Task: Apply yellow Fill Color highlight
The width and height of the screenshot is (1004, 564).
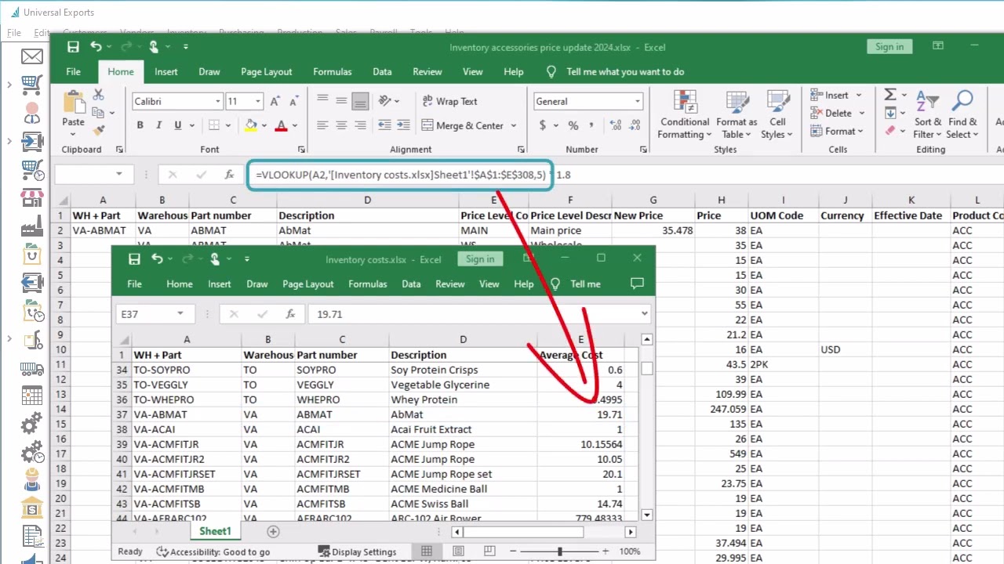Action: pyautogui.click(x=251, y=125)
